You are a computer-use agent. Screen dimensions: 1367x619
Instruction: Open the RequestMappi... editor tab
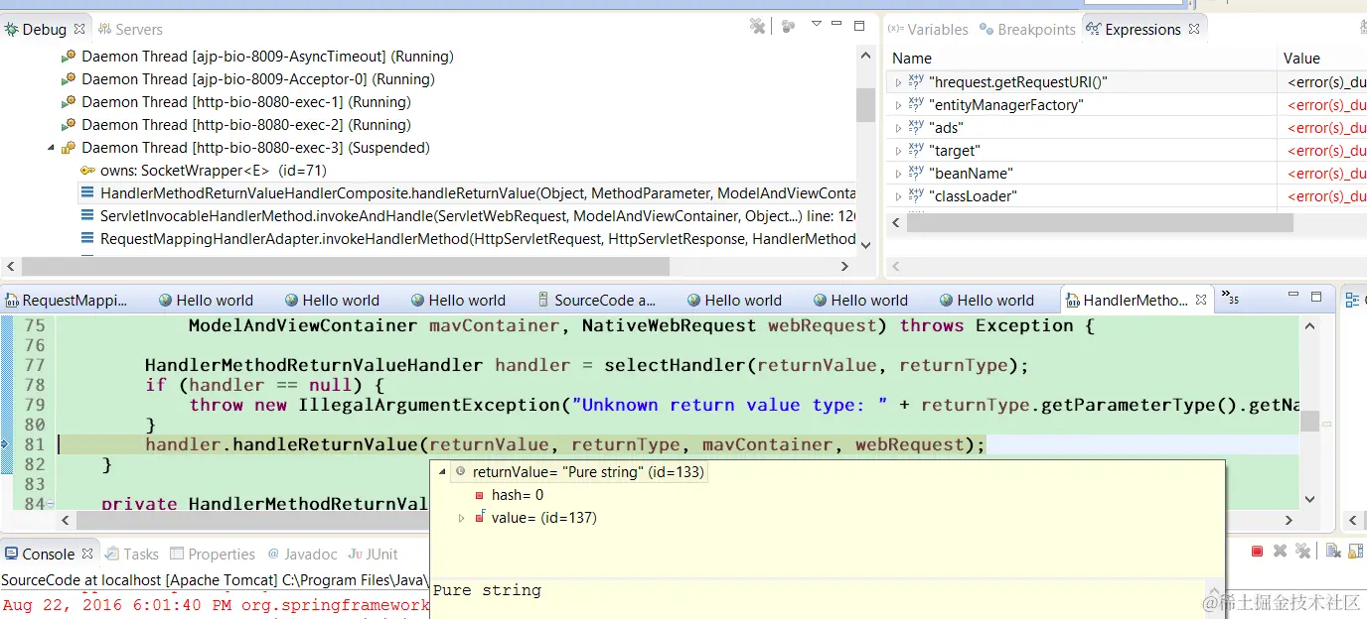[x=68, y=301]
